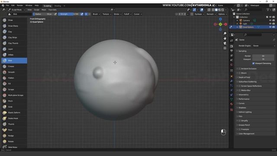Open the Stroke dropdown

click(x=117, y=14)
